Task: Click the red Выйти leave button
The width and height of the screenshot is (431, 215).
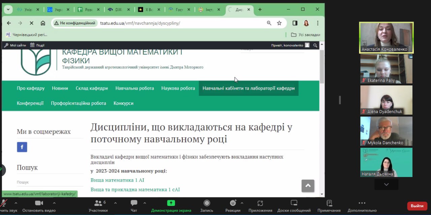Action: tap(417, 206)
